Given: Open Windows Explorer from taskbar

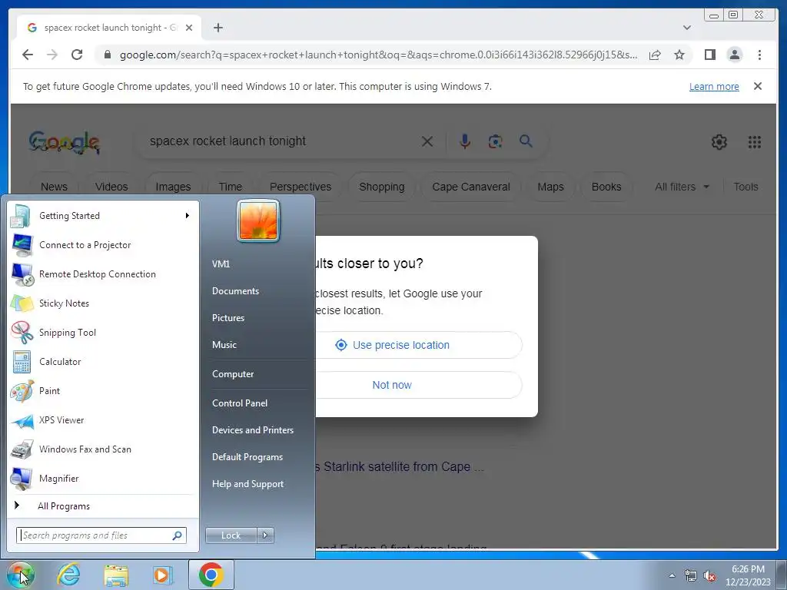Looking at the screenshot, I should point(116,575).
